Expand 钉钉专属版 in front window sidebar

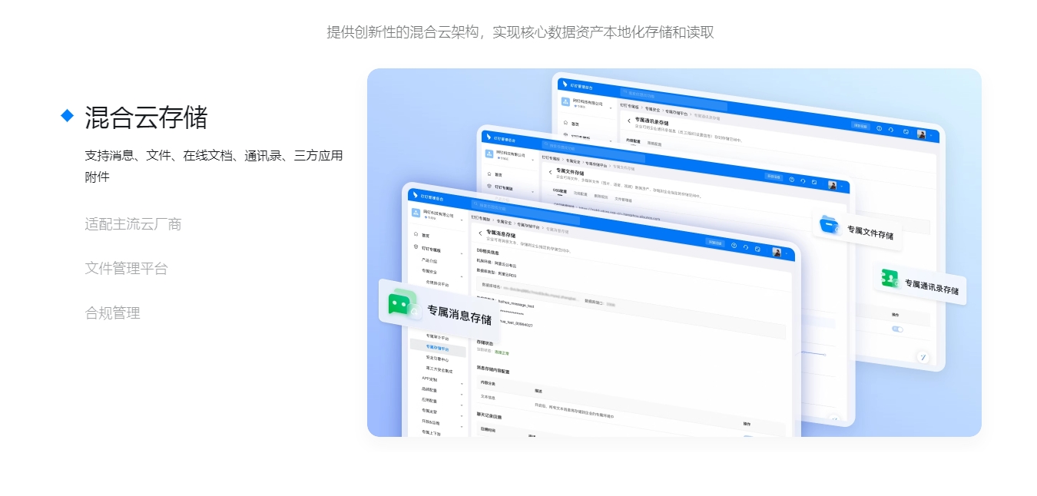(x=462, y=253)
